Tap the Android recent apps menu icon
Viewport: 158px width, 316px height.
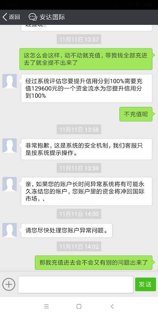click(x=46, y=307)
